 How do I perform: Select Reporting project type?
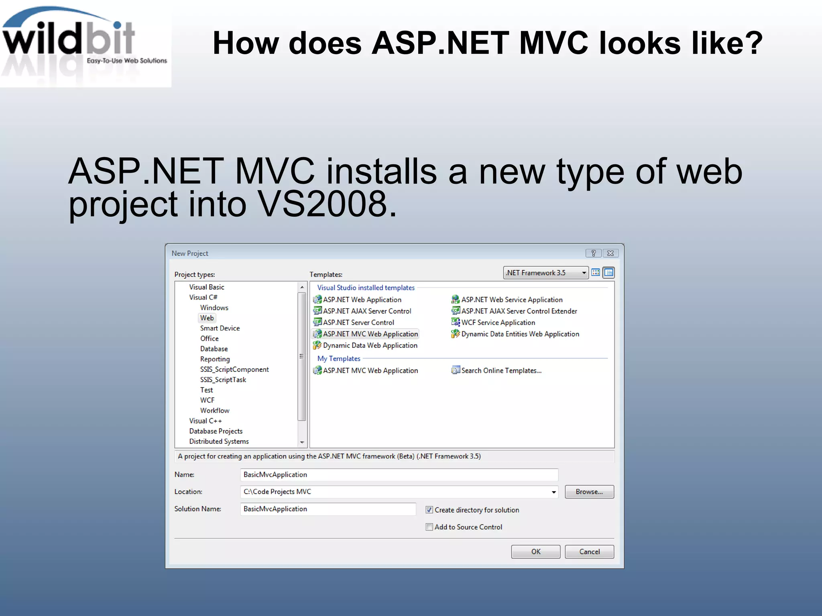coord(215,359)
